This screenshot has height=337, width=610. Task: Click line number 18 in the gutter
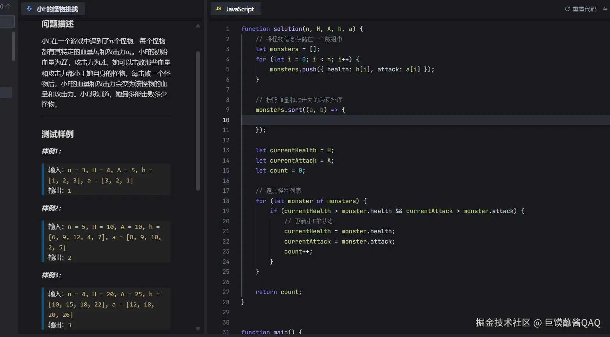[x=226, y=201]
